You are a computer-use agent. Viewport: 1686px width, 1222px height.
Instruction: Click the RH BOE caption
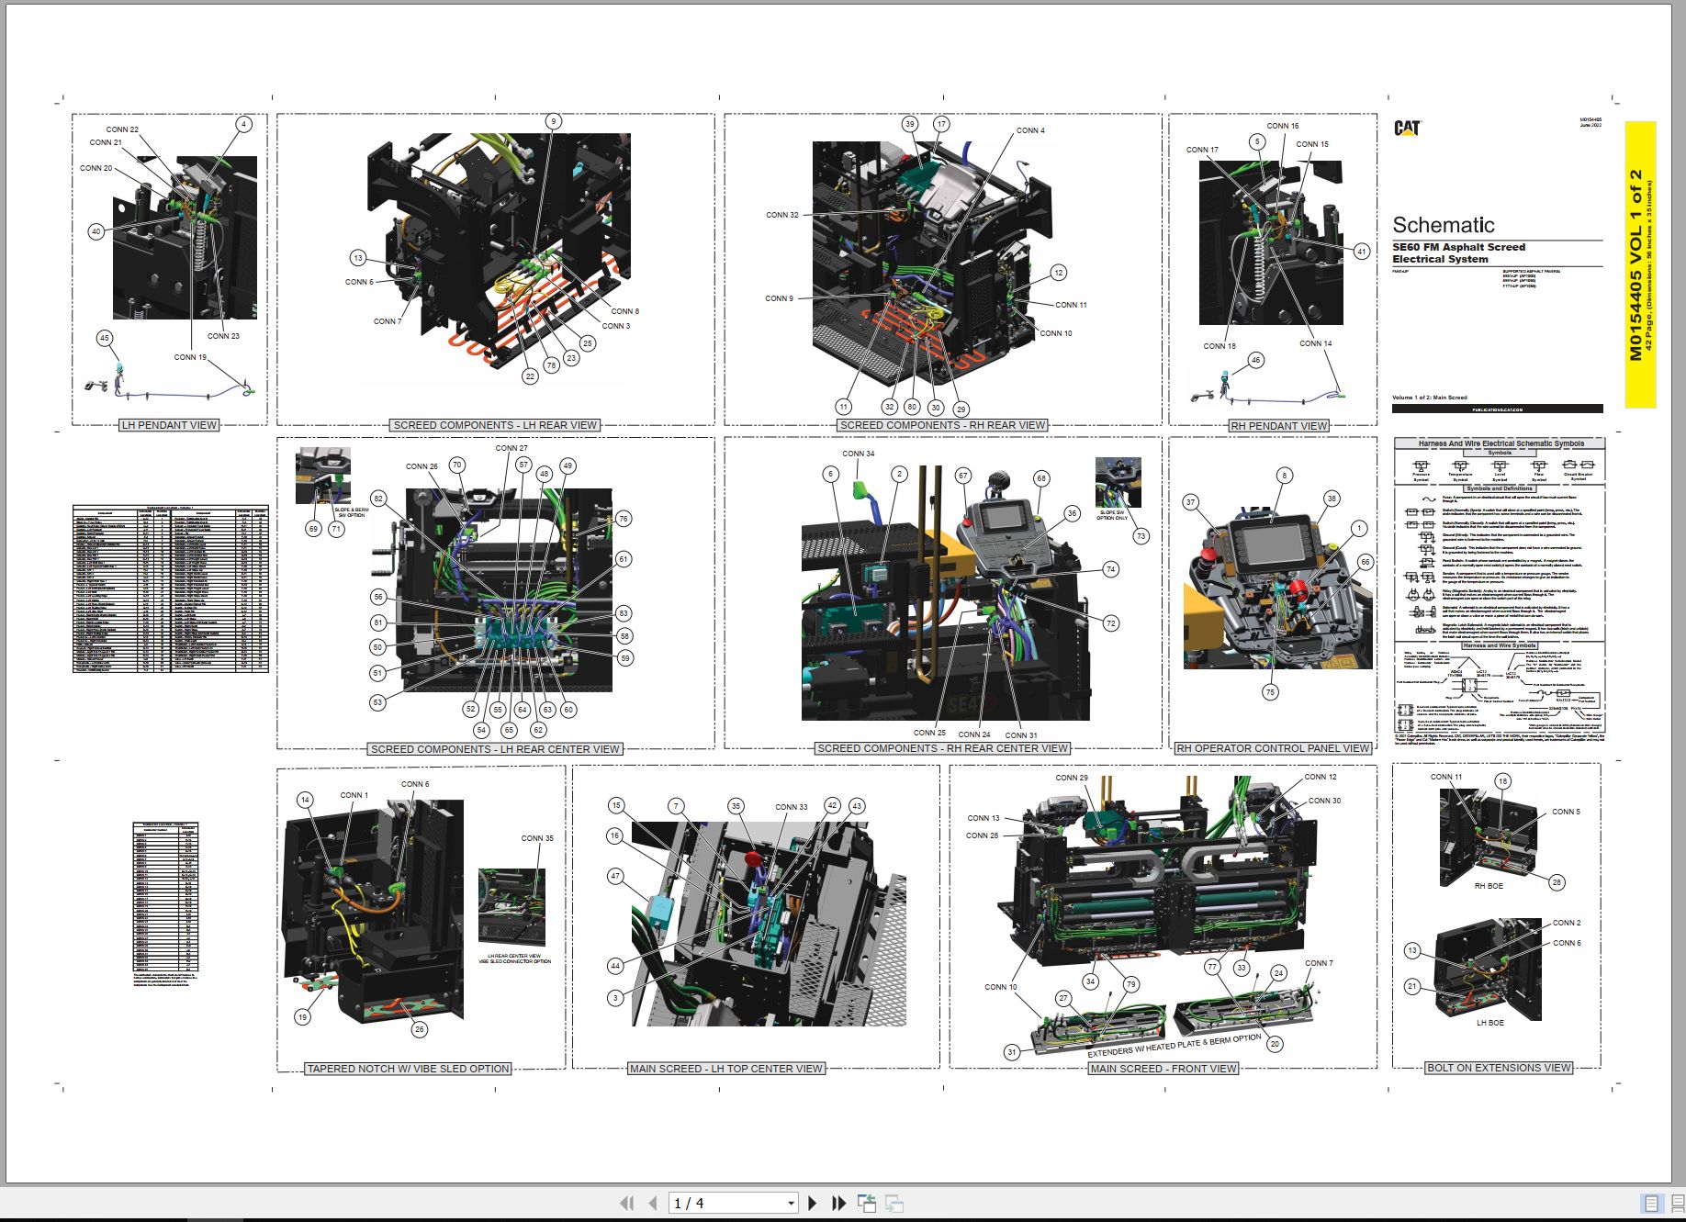[x=1489, y=886]
